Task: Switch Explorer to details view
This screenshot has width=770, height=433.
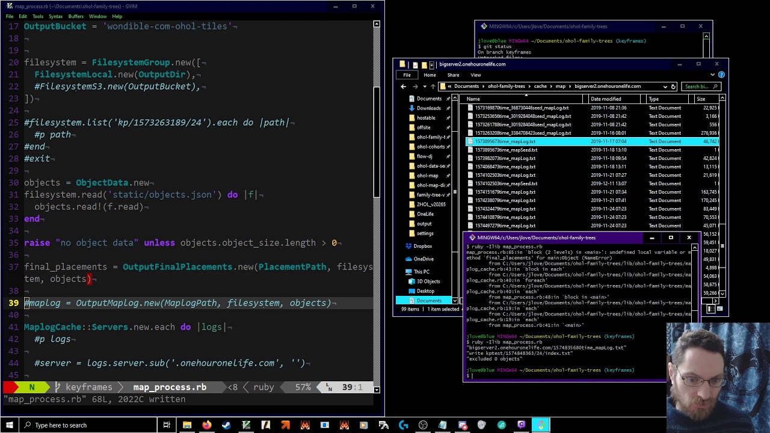Action: (711, 309)
